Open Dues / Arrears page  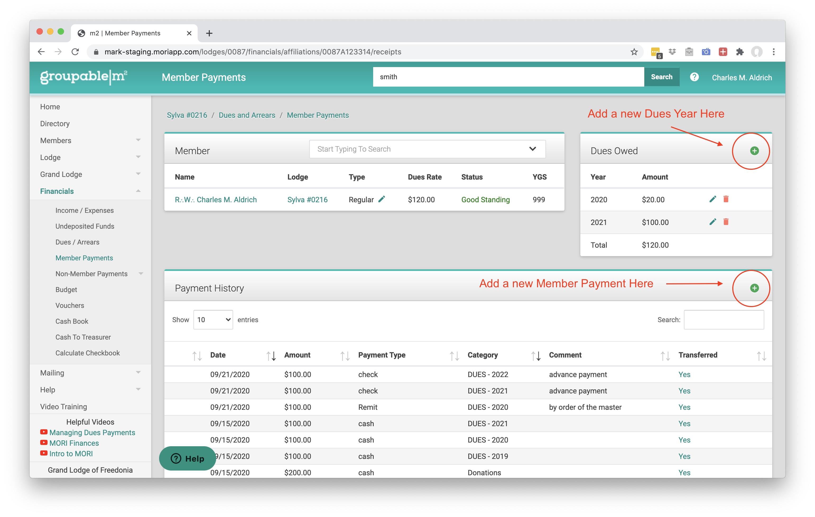[x=77, y=242]
